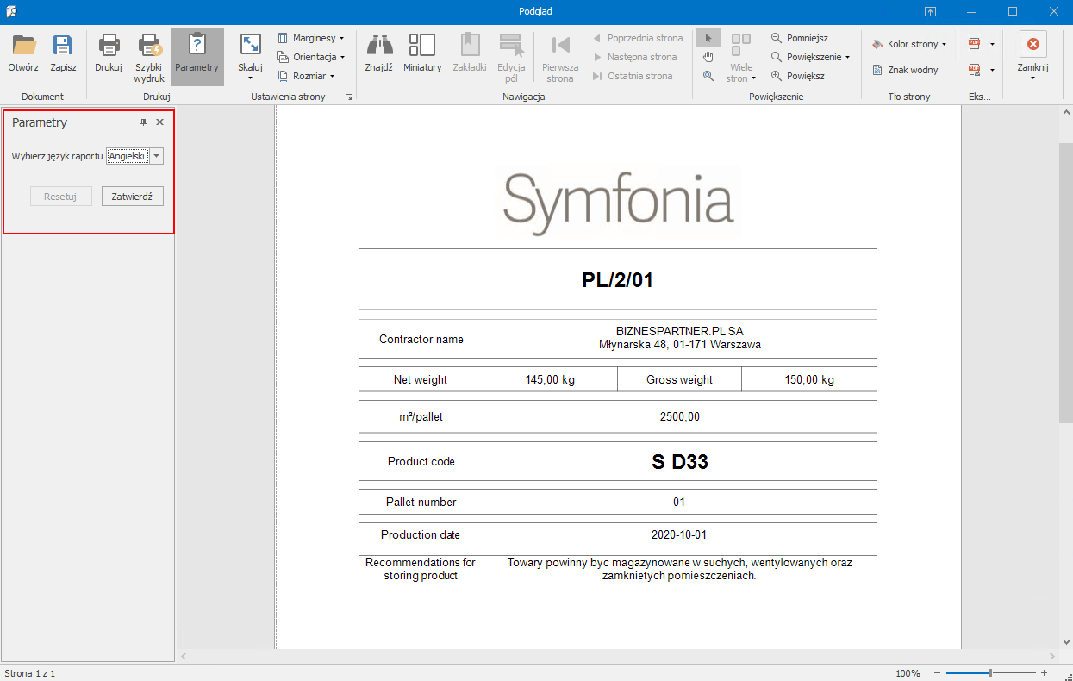Screen dimensions: 1073x681
Task: Click the application icon in title bar
Action: [11, 11]
